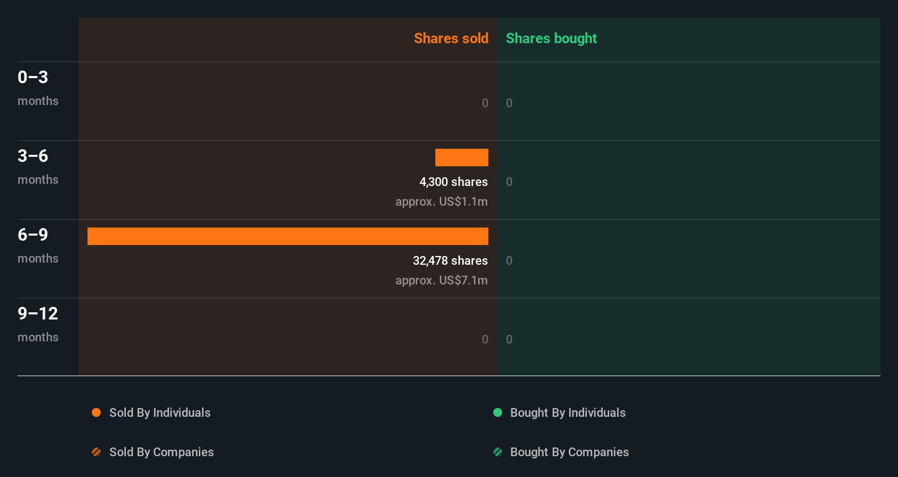The image size is (898, 477).
Task: Click the shares bought zero in 9–12 months row
Action: [x=509, y=339]
